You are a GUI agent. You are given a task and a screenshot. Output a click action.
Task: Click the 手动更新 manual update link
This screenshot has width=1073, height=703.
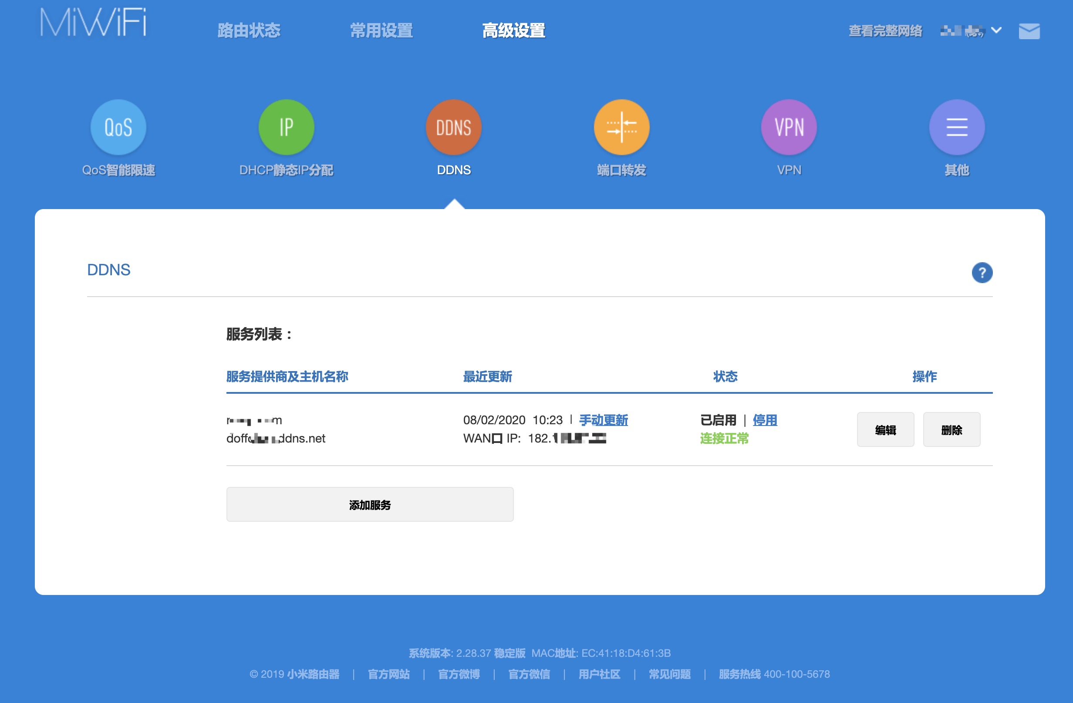tap(603, 420)
